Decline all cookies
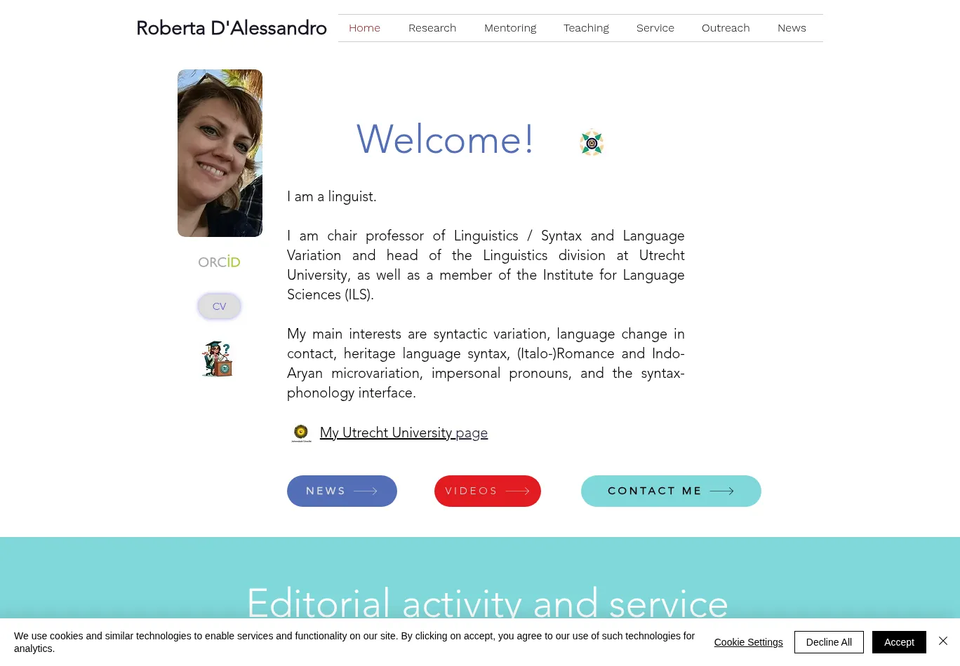Screen dimensions: 960x666 [829, 642]
